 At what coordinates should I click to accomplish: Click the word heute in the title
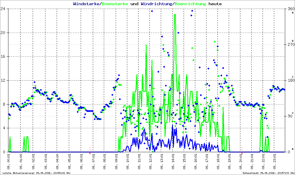point(215,4)
